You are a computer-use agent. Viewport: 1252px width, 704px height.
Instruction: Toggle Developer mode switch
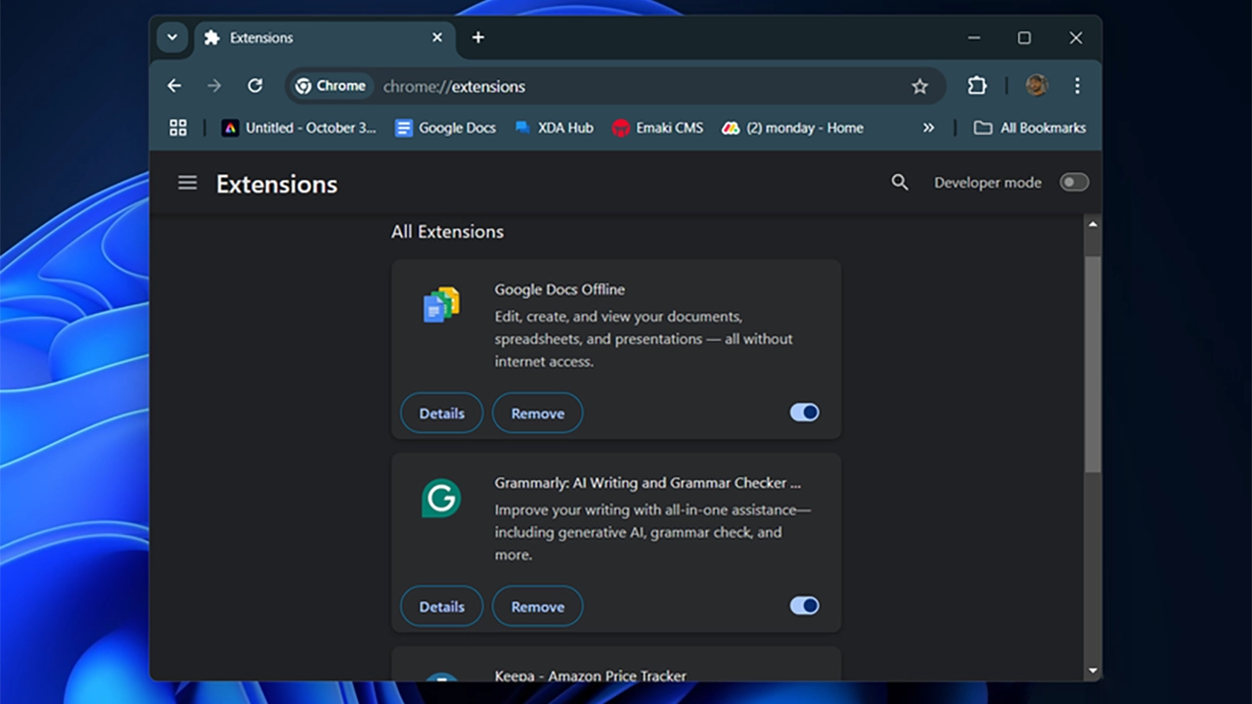coord(1074,183)
